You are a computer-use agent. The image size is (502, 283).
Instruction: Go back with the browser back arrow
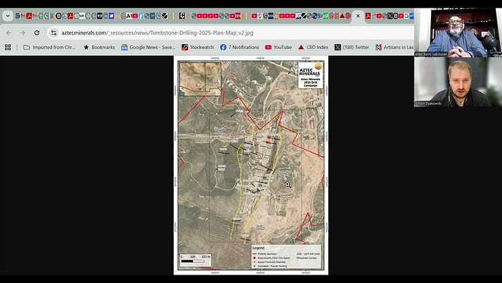[9, 32]
